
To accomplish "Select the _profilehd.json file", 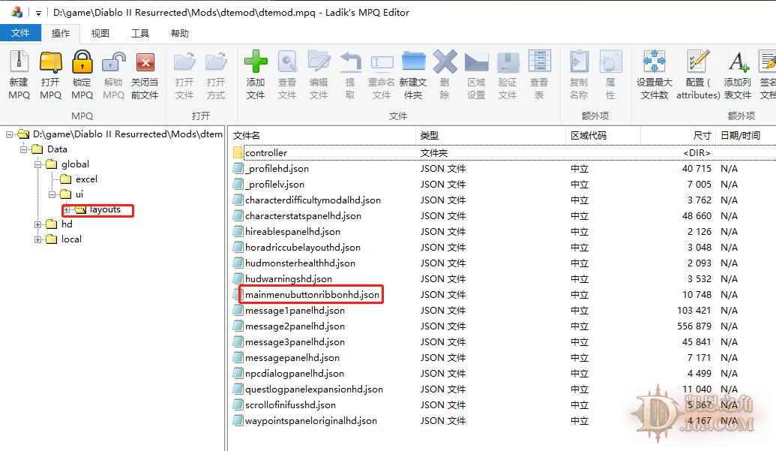I will pyautogui.click(x=277, y=169).
